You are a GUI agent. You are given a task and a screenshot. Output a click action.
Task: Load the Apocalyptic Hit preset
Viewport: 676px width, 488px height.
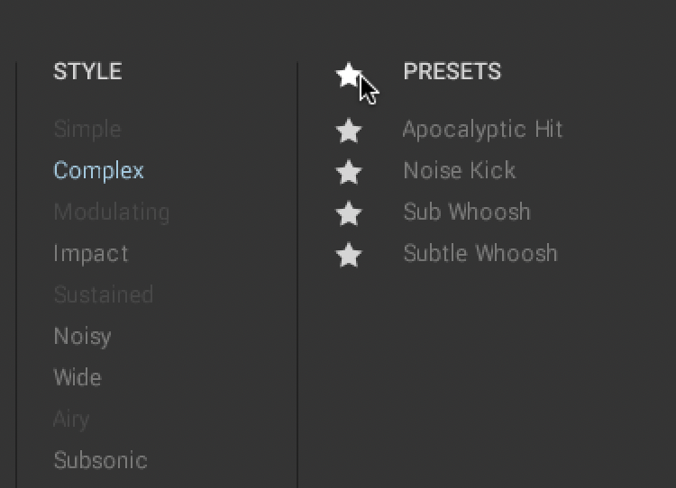(482, 130)
